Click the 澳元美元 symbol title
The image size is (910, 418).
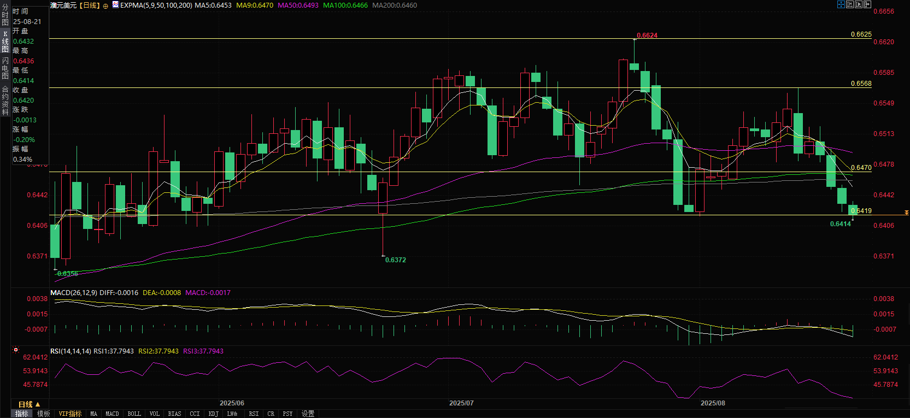[x=63, y=5]
